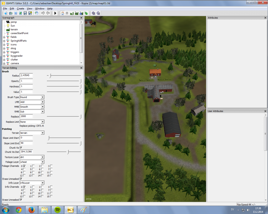Expand the triggers group in Scenegraph
The image size is (268, 214).
[x=4, y=52]
